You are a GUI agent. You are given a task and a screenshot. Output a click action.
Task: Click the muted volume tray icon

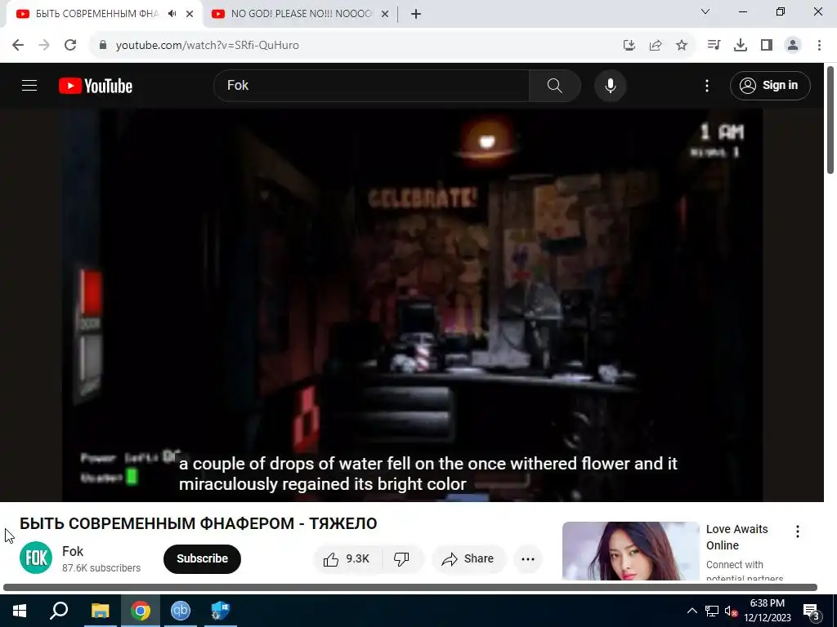point(732,611)
